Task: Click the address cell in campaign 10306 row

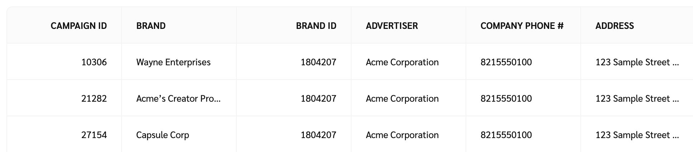Action: (x=637, y=62)
